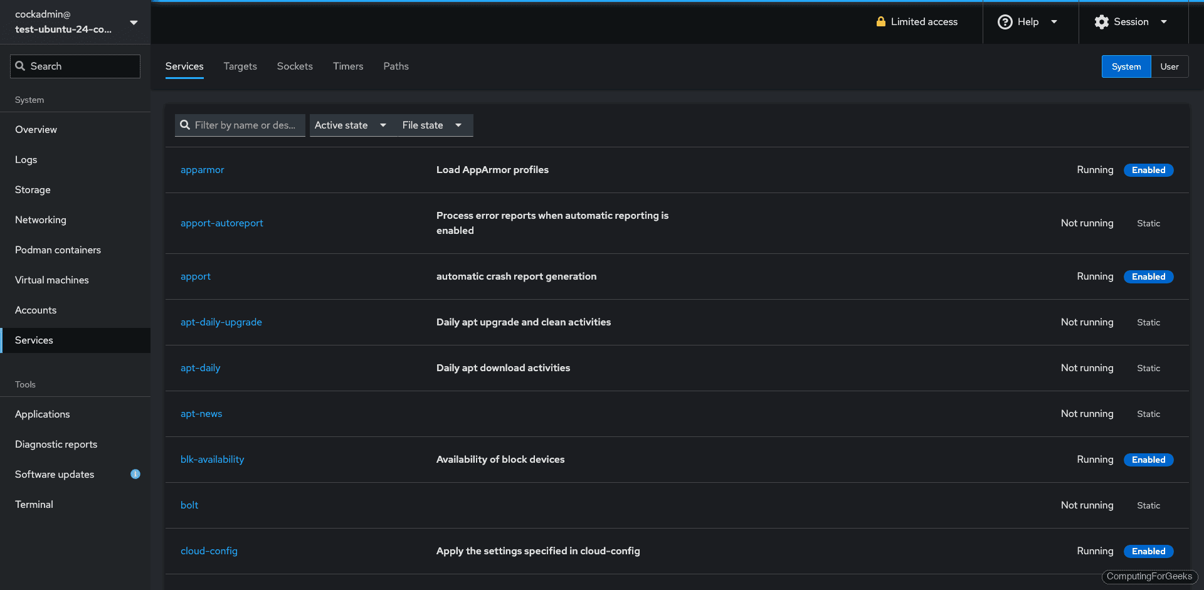Open the Targets tab
Image resolution: width=1204 pixels, height=590 pixels.
[240, 66]
